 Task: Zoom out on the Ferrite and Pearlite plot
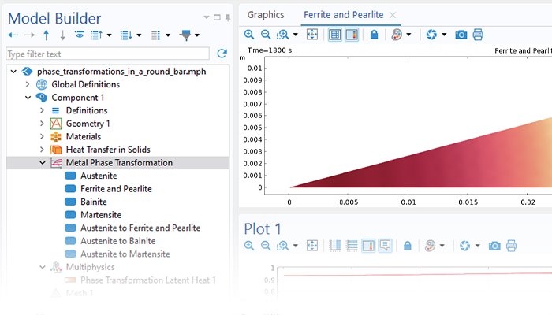266,35
